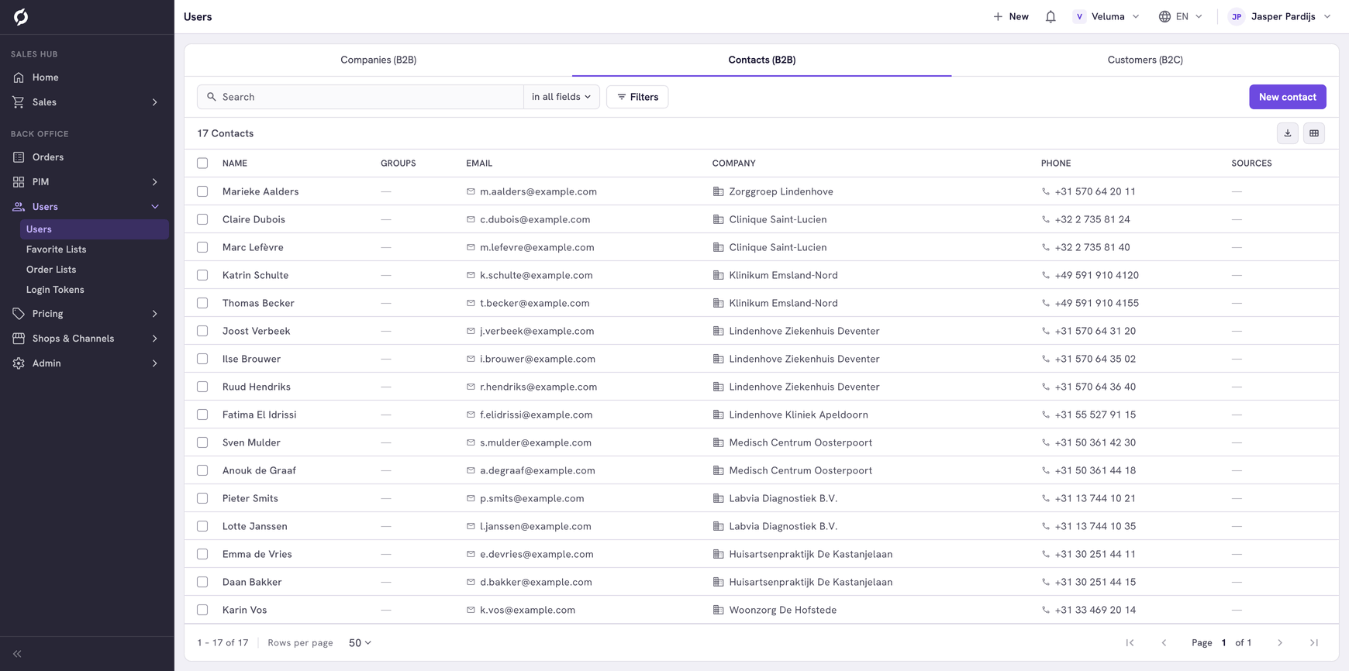The width and height of the screenshot is (1349, 671).
Task: Select the Karin Vos row checkbox
Action: pyautogui.click(x=202, y=610)
